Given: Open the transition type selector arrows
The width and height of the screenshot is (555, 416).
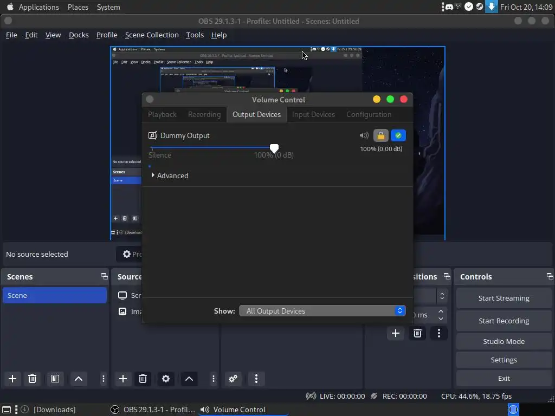Looking at the screenshot, I should (442, 296).
